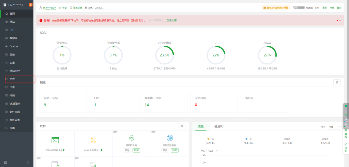Open the 日志 logs item in sidebar

17,87
